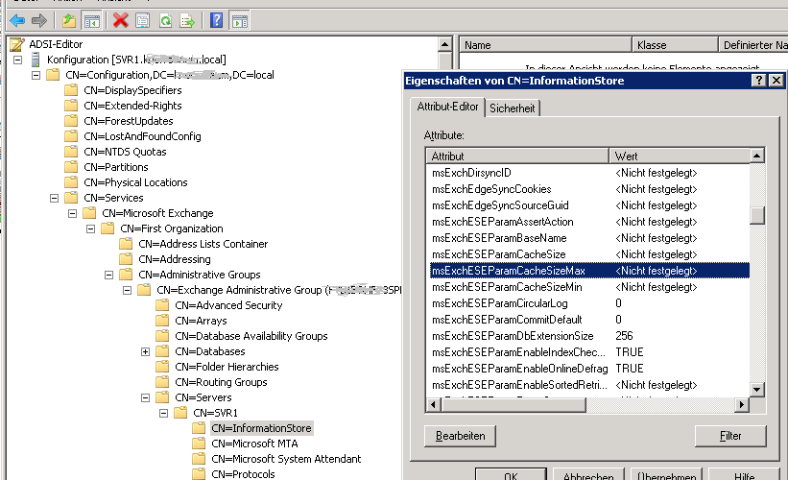788x480 pixels.
Task: Toggle the action pane toolbar icon
Action: [x=240, y=20]
